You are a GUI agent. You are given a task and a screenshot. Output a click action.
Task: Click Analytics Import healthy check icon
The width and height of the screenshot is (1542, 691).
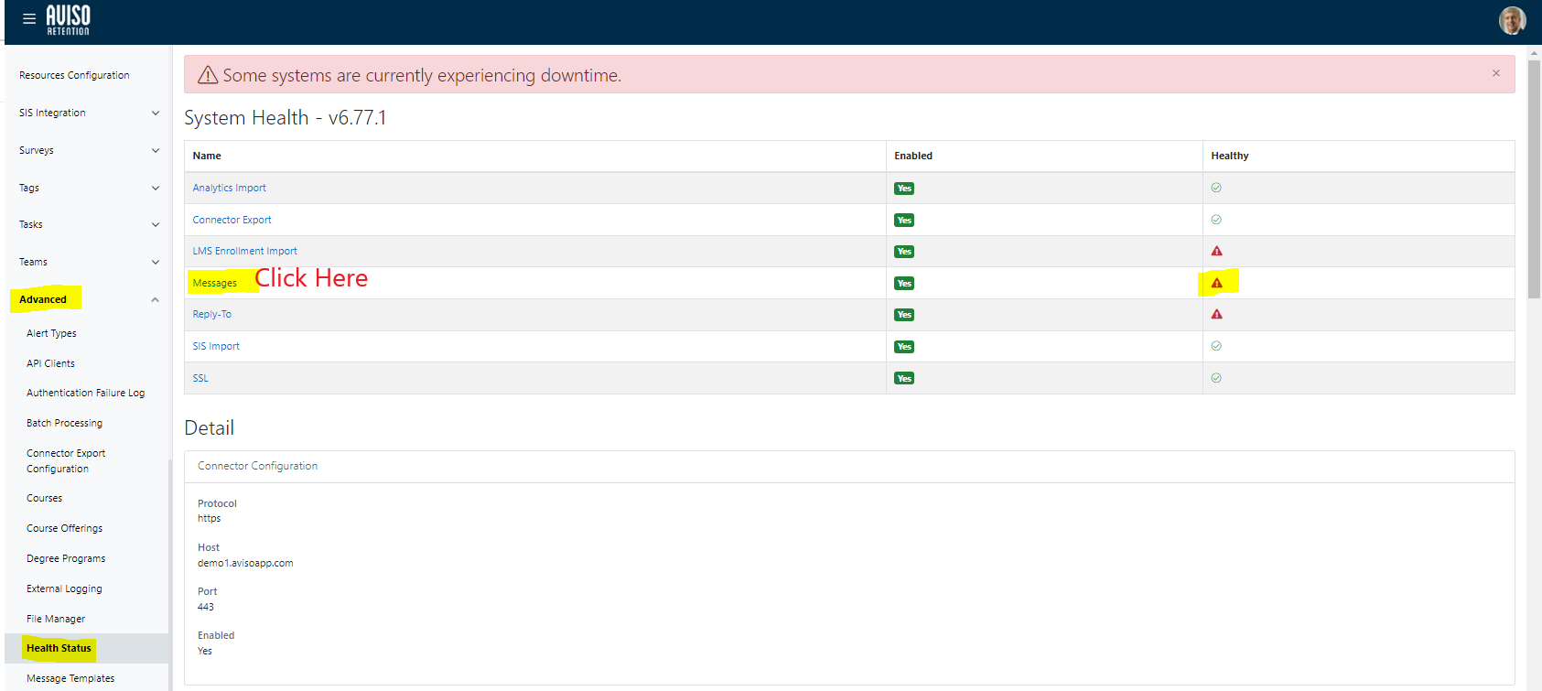1216,188
